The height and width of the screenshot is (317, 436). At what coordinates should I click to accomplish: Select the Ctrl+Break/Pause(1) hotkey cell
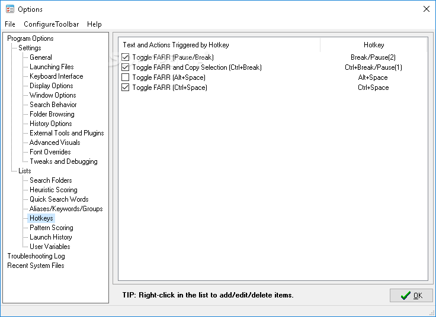click(373, 67)
